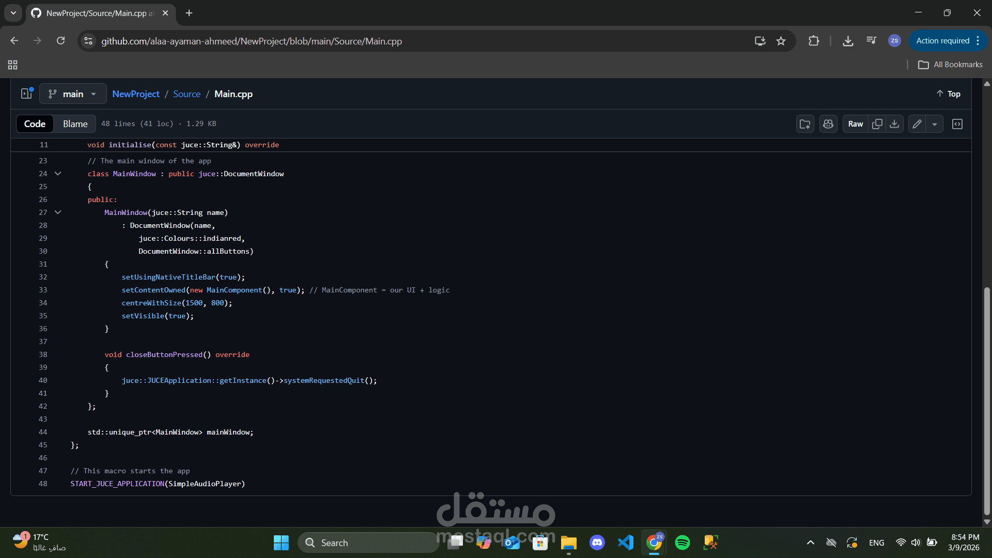Click the Raw file view button
Viewport: 992px width, 558px height.
[855, 124]
